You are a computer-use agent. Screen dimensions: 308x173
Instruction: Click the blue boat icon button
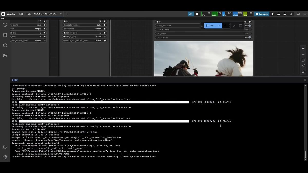pos(191,14)
